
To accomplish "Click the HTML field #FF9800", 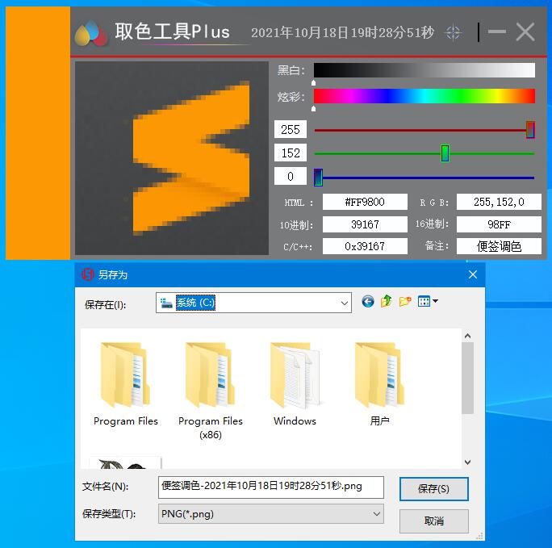I will coord(365,202).
